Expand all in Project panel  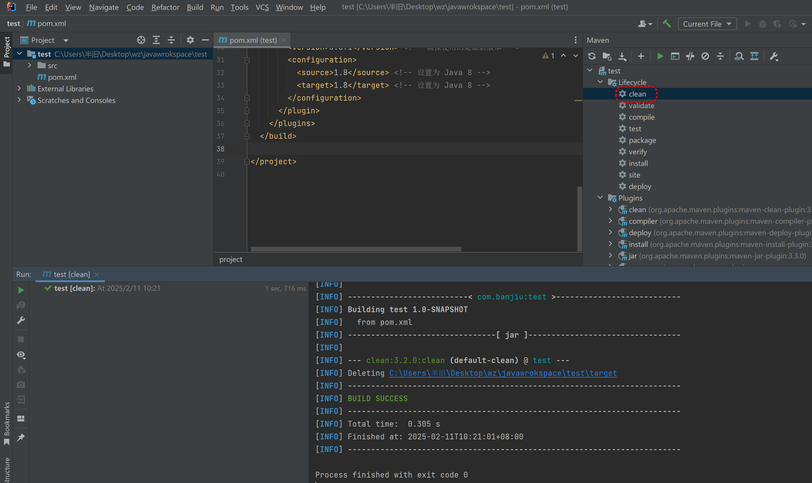tap(156, 40)
